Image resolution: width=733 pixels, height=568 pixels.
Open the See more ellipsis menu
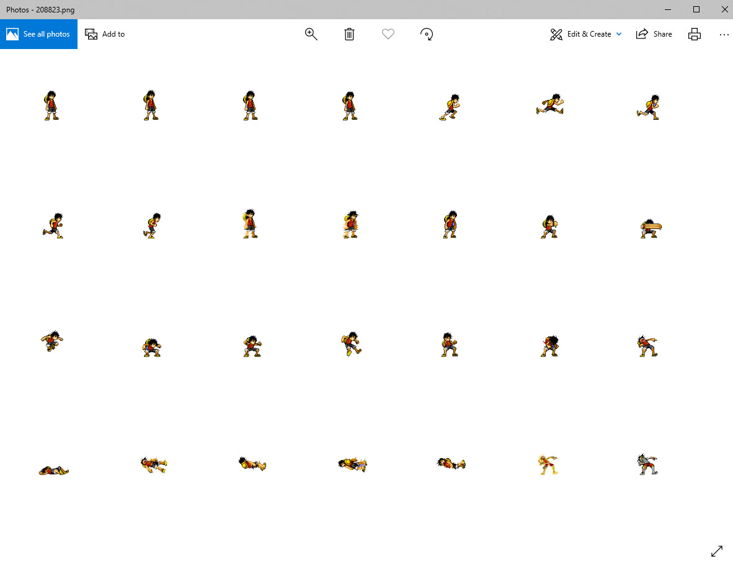click(724, 35)
